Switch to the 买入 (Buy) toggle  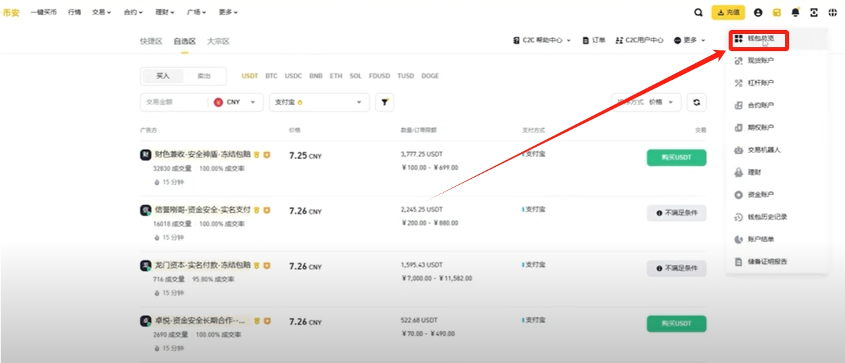163,76
